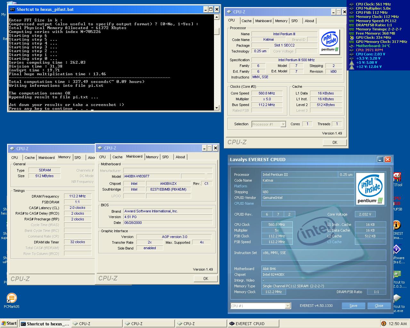Select the Memory tab in the CPU-Z CPU window

click(x=281, y=21)
